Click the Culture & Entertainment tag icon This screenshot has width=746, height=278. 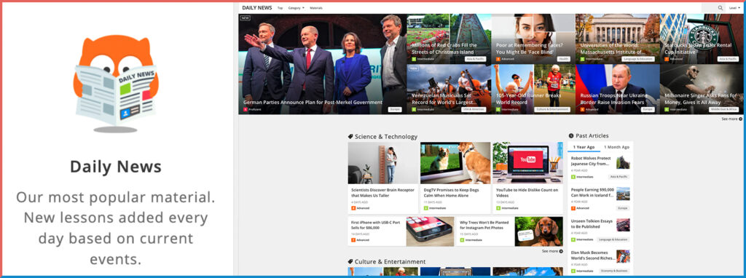click(x=350, y=261)
